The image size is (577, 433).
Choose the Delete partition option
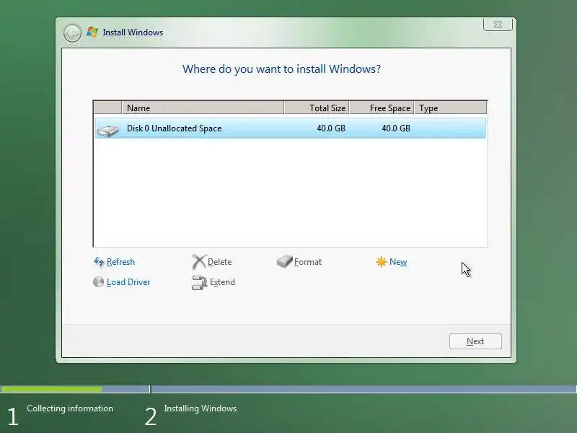point(220,262)
